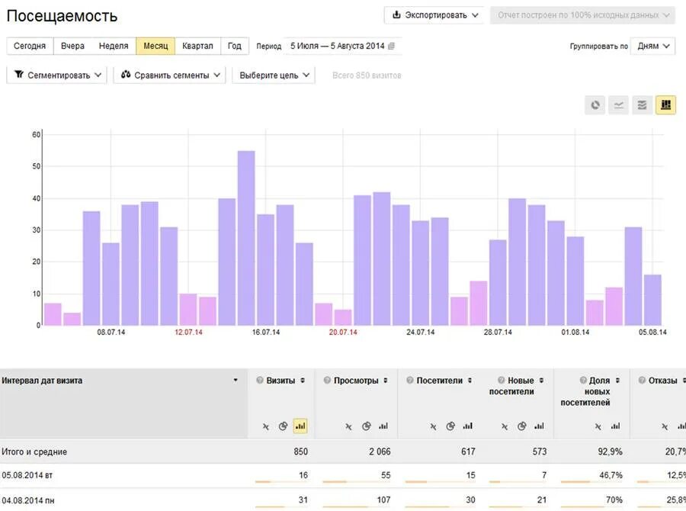Select the Неделя period toggle
686x511 pixels.
(114, 46)
